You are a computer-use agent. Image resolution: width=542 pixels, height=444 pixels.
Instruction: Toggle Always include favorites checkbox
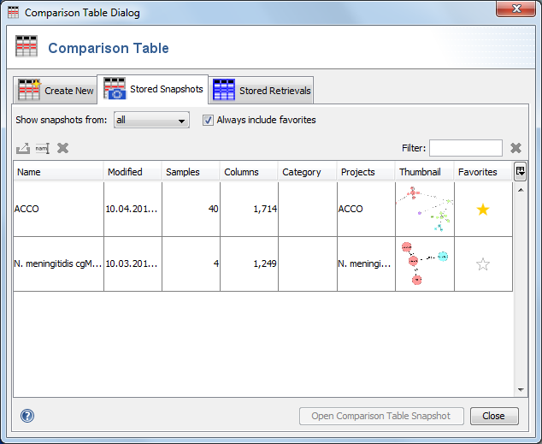click(208, 120)
